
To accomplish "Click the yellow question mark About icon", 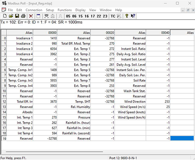I will (127, 16).
